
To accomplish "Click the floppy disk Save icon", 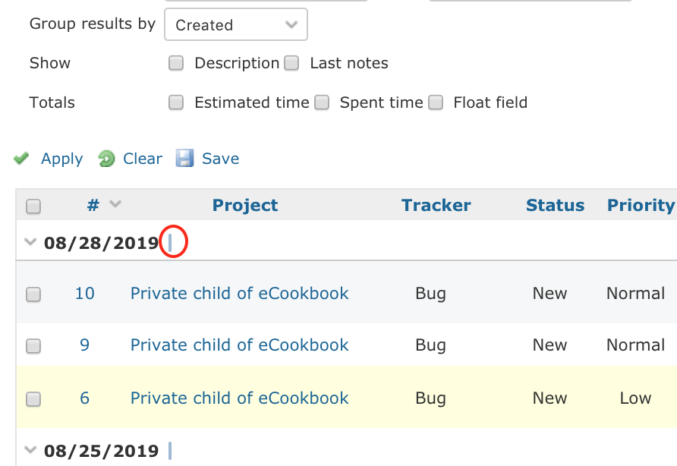I will pos(184,159).
